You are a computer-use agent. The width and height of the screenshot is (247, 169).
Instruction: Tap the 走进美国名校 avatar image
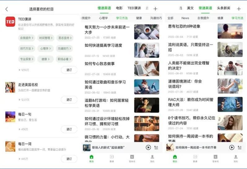(10, 87)
